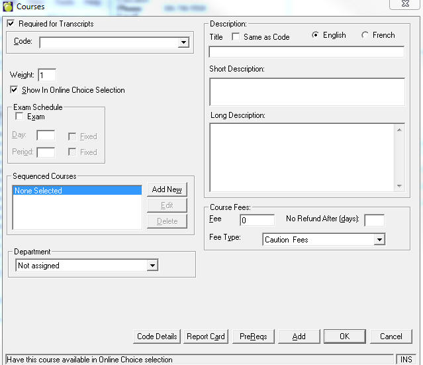The height and width of the screenshot is (365, 423).
Task: Uncheck Show In Online Choice Selection
Action: click(15, 90)
